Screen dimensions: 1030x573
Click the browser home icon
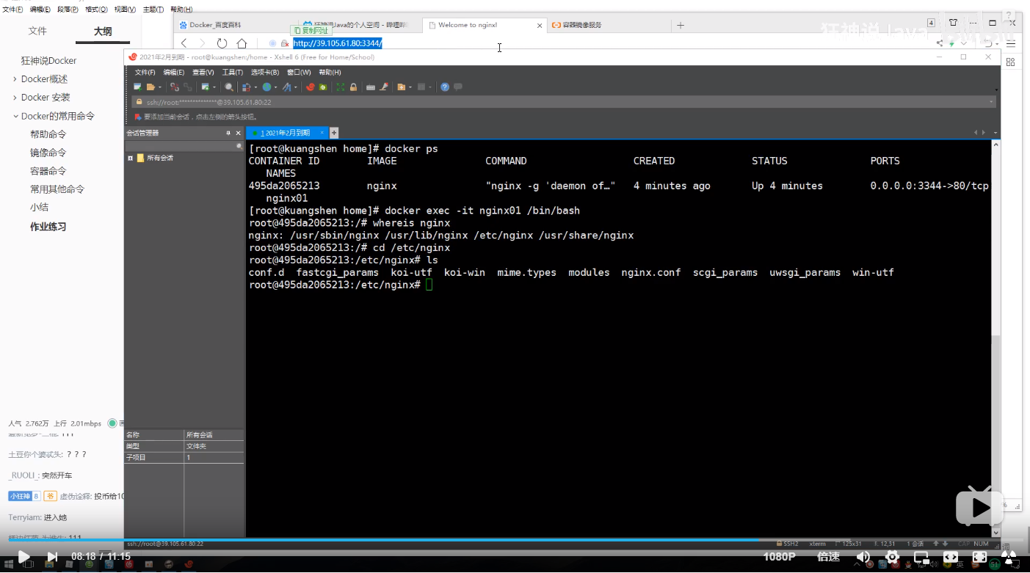pos(242,43)
